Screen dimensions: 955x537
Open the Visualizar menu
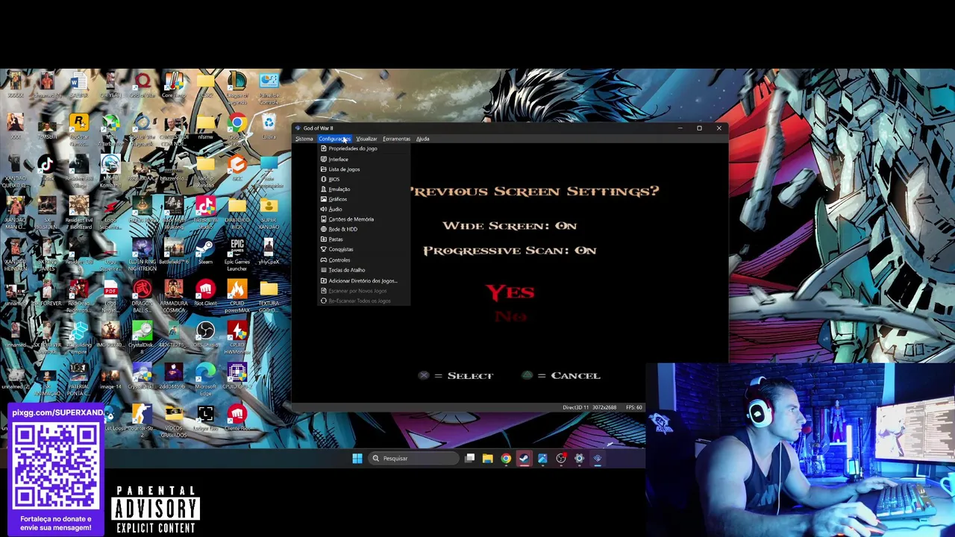tap(366, 139)
